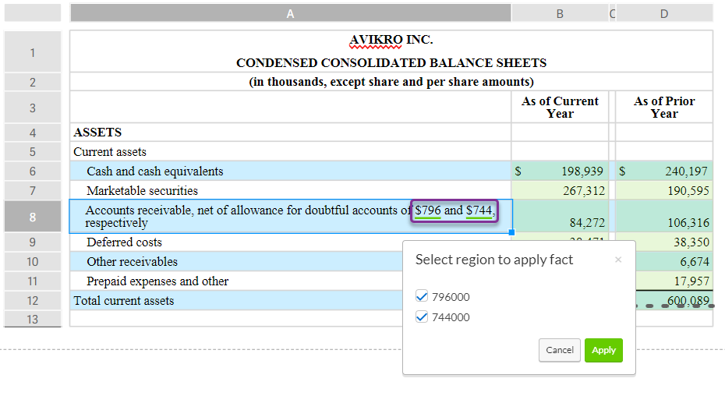Image resolution: width=725 pixels, height=396 pixels.
Task: Select row 1 header
Action: pos(33,52)
